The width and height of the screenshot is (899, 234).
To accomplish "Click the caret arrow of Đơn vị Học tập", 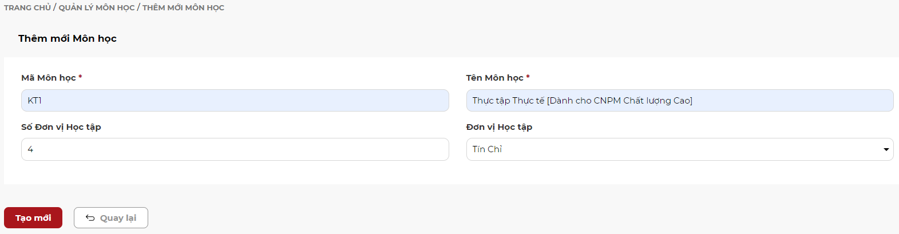I will (886, 149).
